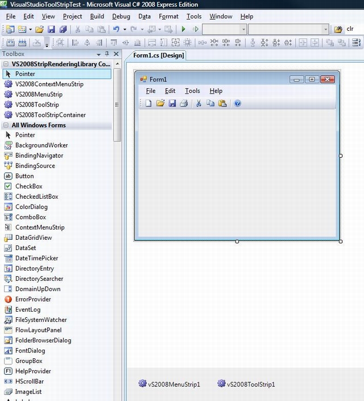The height and width of the screenshot is (401, 364).
Task: Click the Make Same Width icon
Action: [152, 43]
